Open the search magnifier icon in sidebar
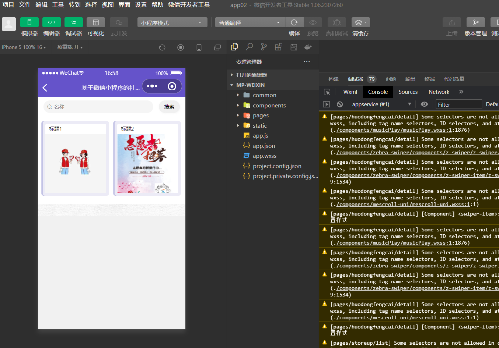The width and height of the screenshot is (499, 348). click(249, 47)
